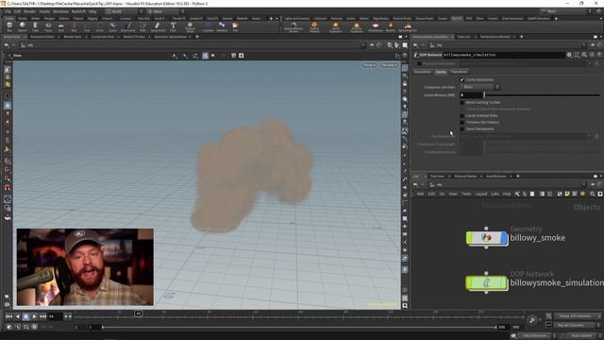
Task: Open the Edit menu
Action: (17, 11)
